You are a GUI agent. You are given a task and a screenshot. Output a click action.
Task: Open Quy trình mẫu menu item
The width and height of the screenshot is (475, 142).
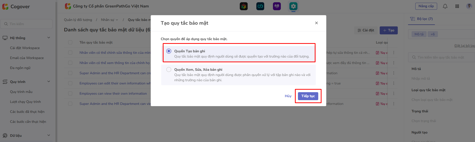tap(21, 92)
